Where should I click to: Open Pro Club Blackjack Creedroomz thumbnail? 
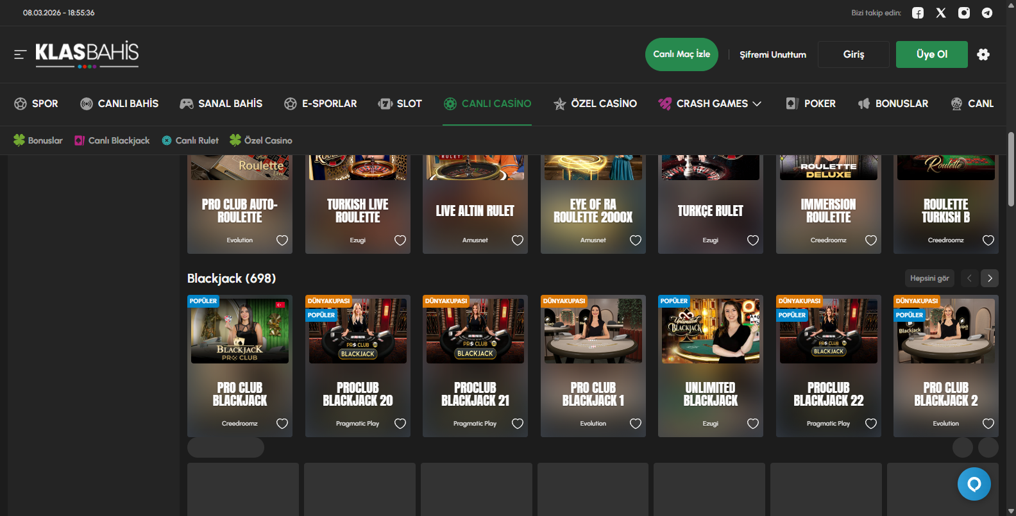pyautogui.click(x=240, y=331)
